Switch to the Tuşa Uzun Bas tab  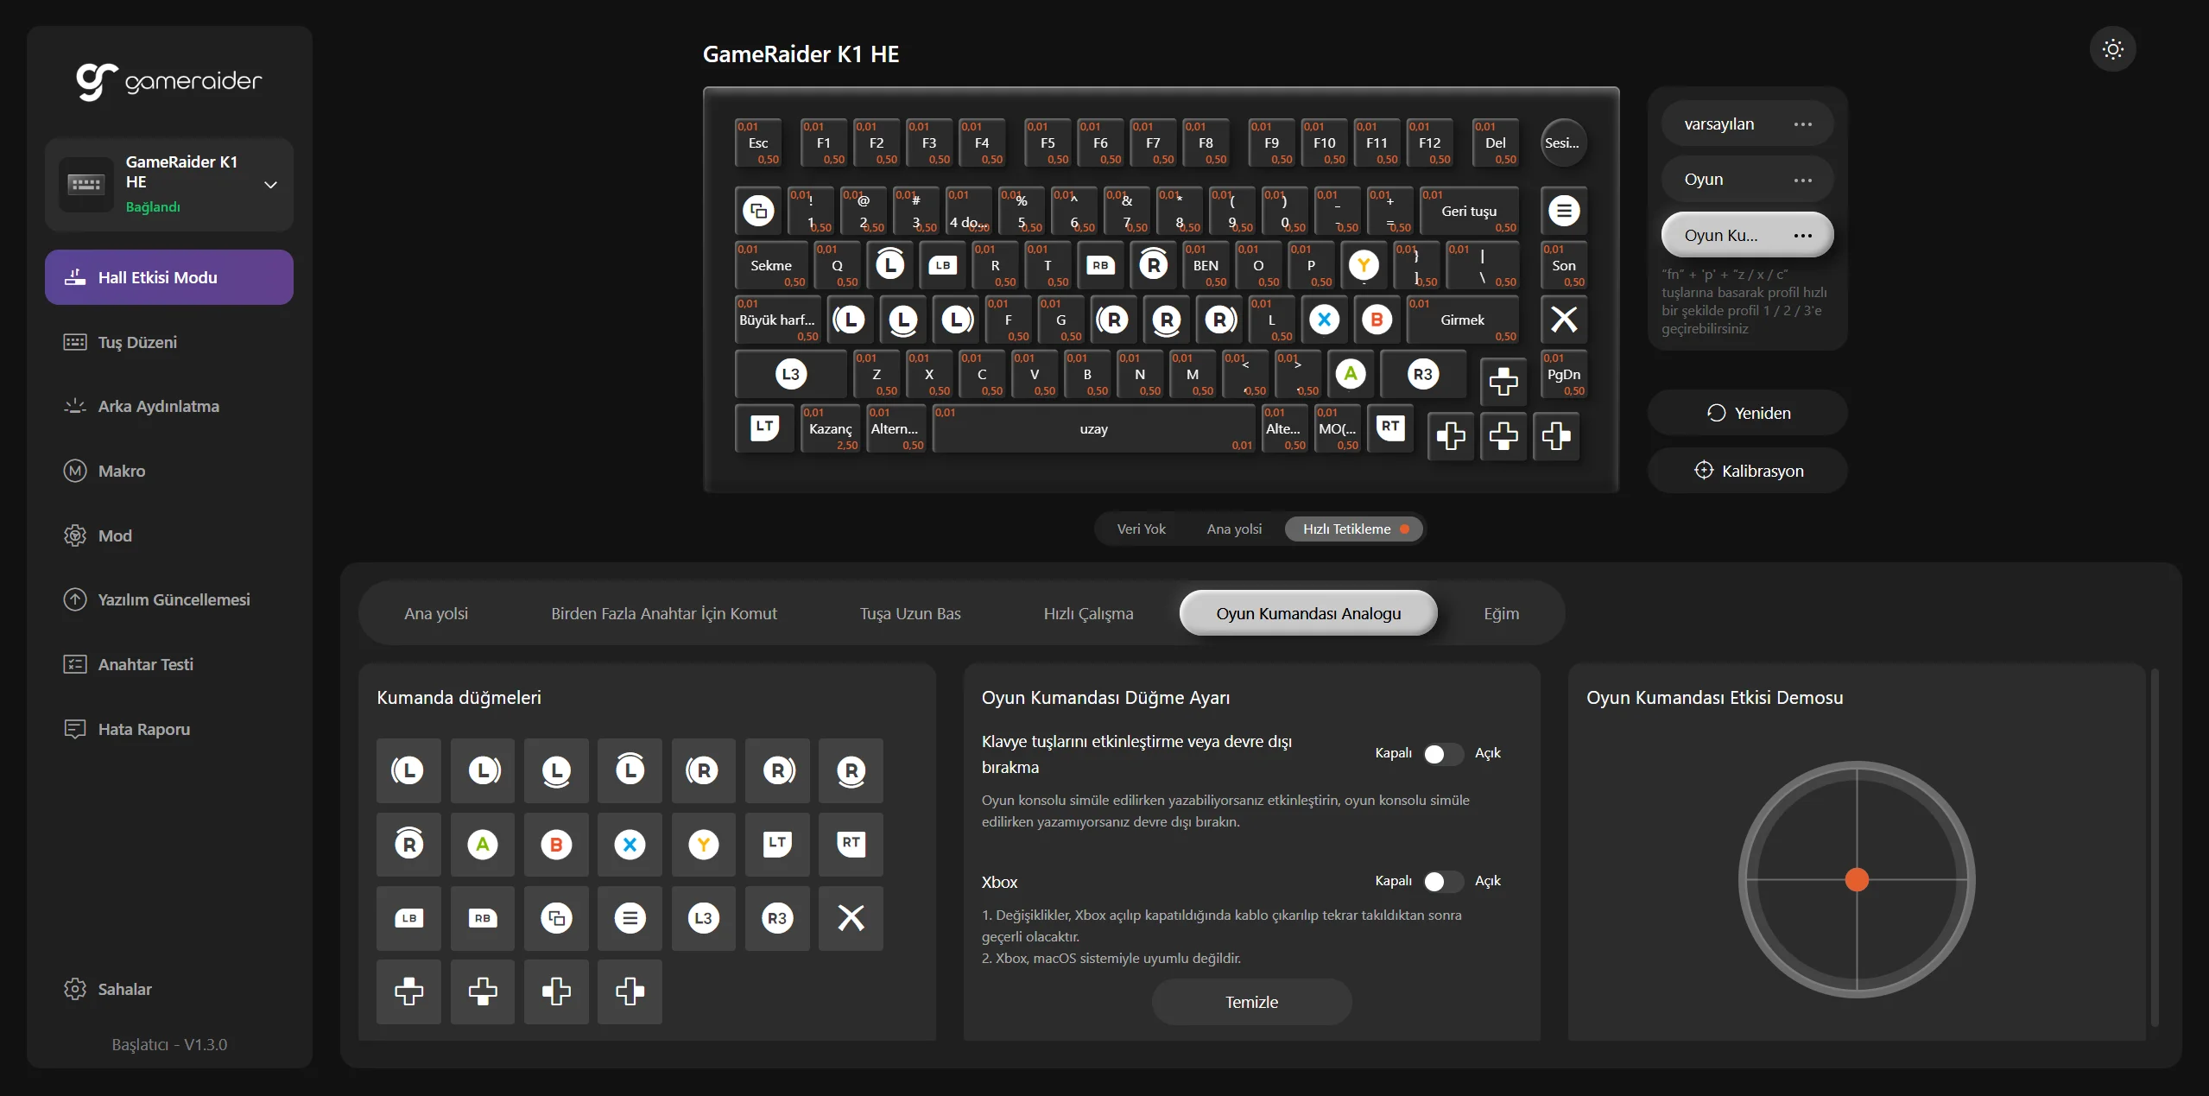click(x=909, y=613)
